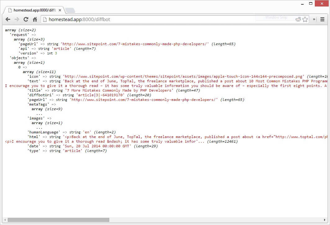Click the 'type' key text
The width and height of the screenshot is (330, 225).
(34, 150)
